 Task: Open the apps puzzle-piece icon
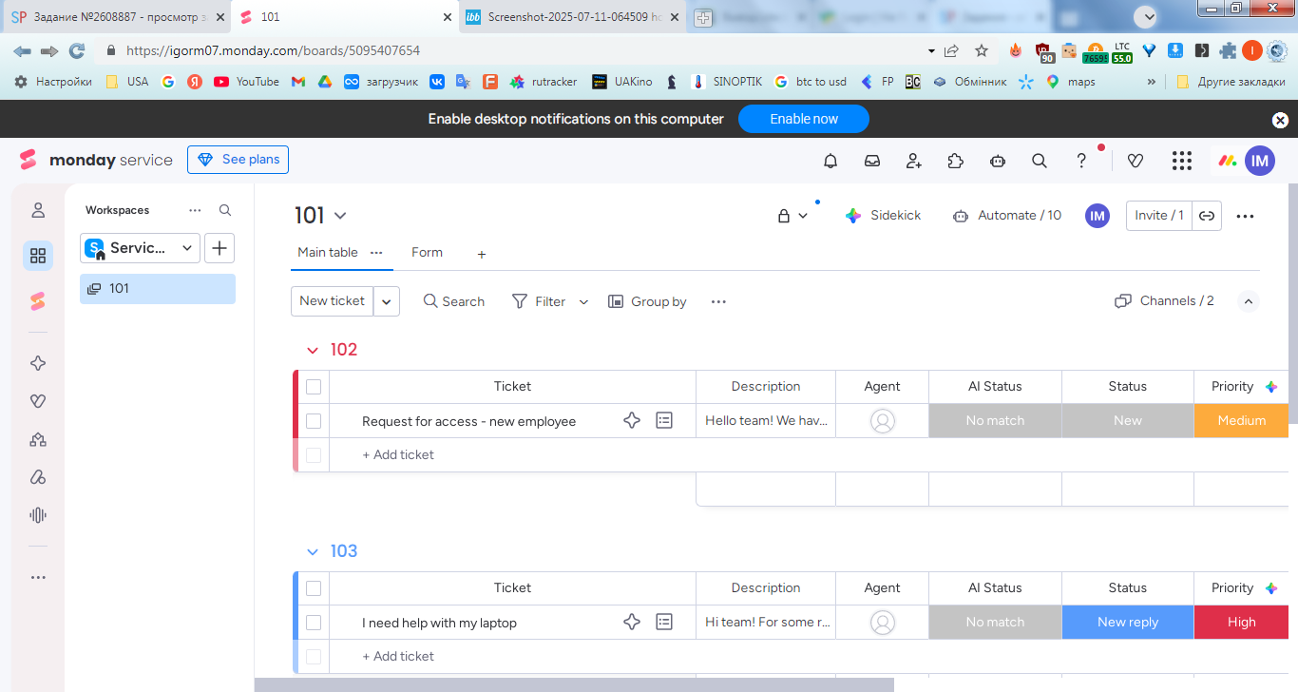[956, 161]
